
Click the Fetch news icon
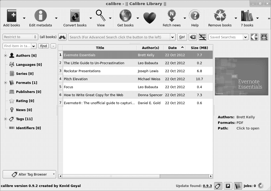pos(172,16)
